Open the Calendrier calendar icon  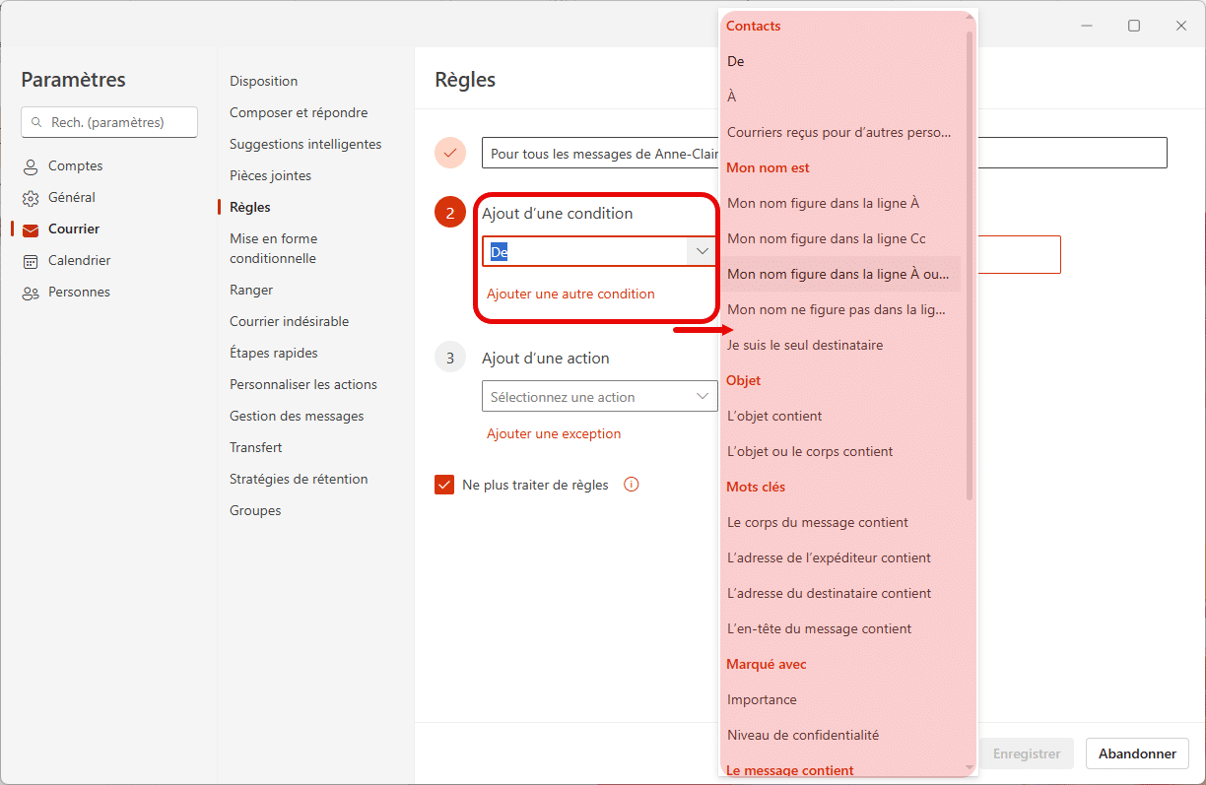[x=31, y=261]
